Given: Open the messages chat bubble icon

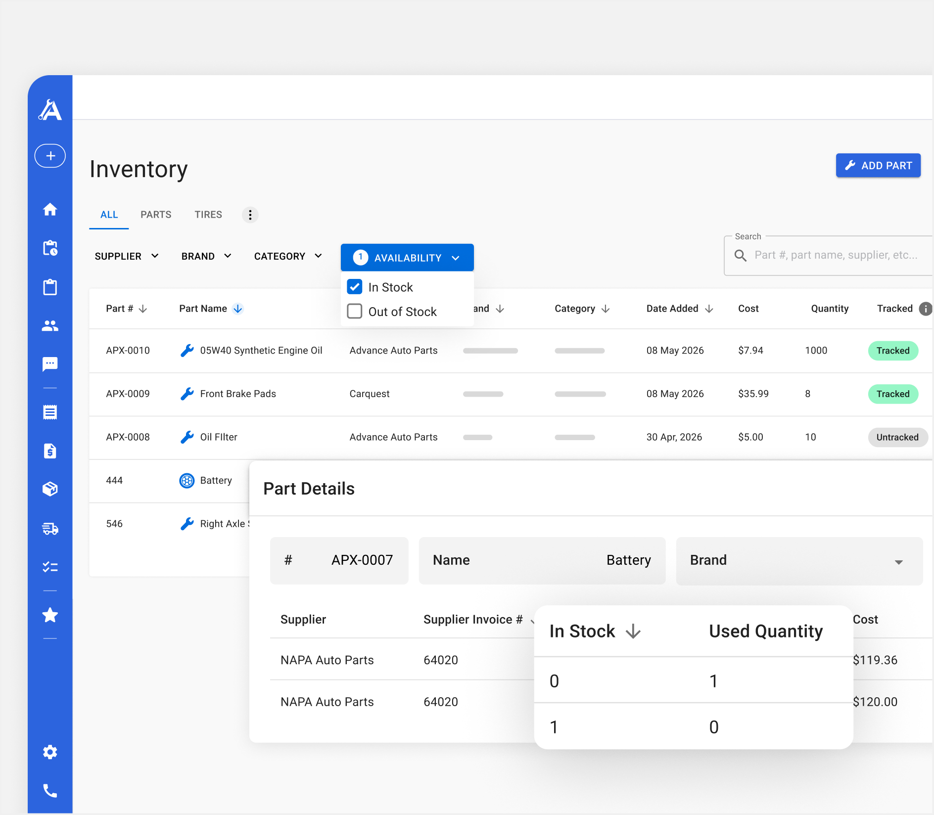Looking at the screenshot, I should 50,364.
